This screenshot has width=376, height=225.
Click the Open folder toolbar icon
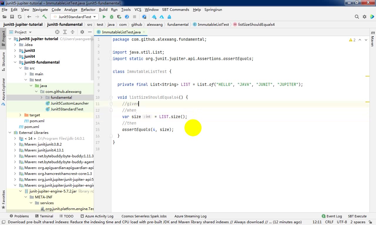click(x=4, y=17)
